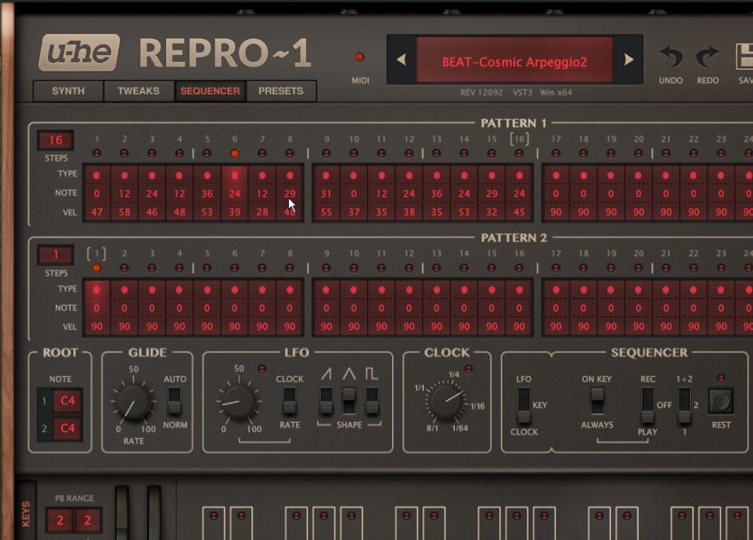
Task: Flip the Glide AUTO/NORM switch
Action: tap(175, 401)
